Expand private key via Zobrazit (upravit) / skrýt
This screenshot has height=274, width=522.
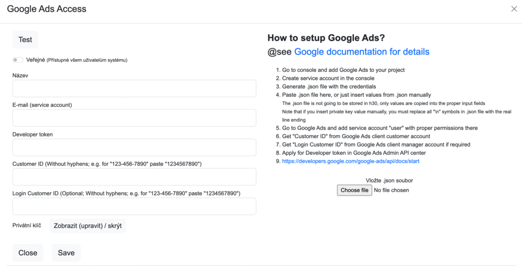click(88, 226)
